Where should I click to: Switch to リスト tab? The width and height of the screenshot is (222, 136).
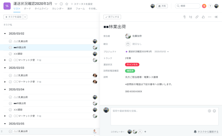pyautogui.click(x=17, y=9)
